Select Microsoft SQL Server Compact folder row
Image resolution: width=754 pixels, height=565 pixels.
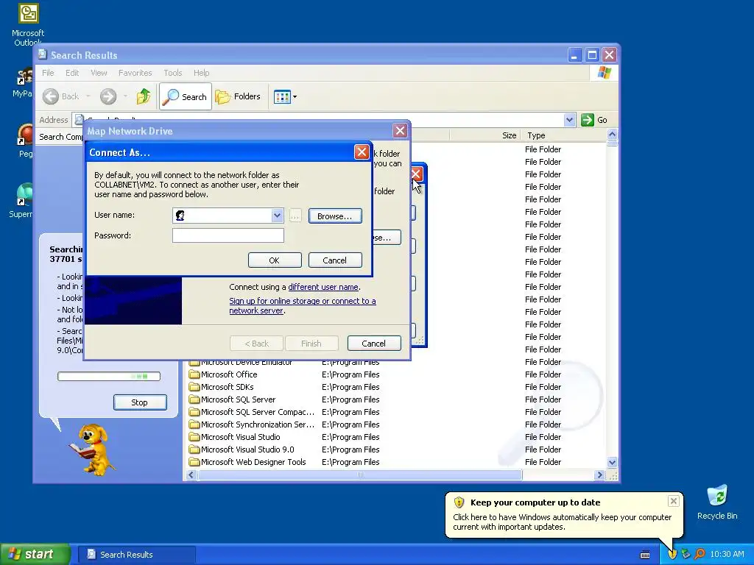click(x=257, y=412)
